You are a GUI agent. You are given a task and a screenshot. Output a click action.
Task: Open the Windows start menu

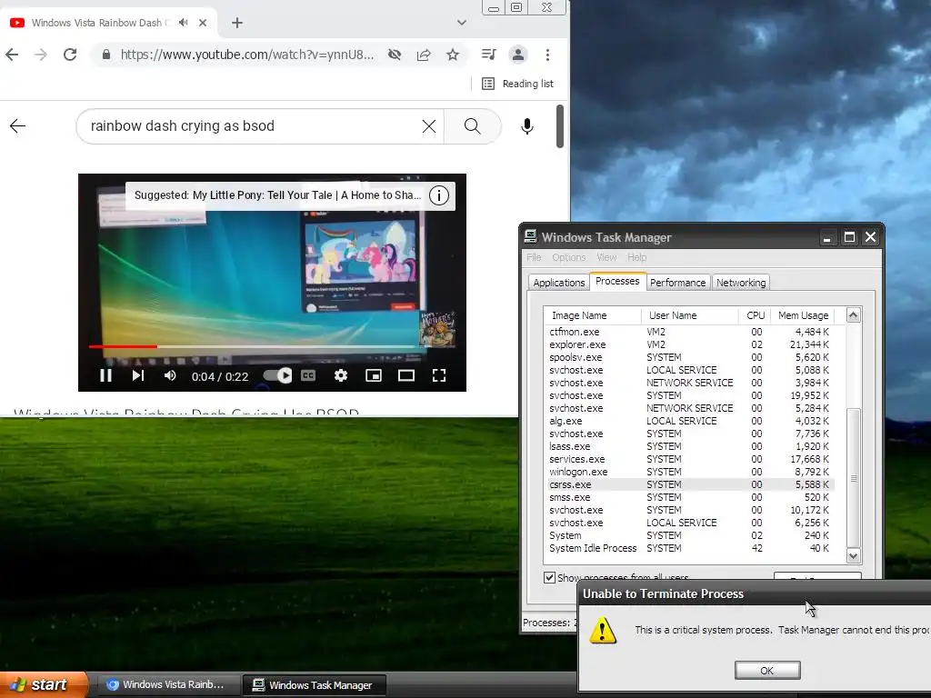point(43,684)
